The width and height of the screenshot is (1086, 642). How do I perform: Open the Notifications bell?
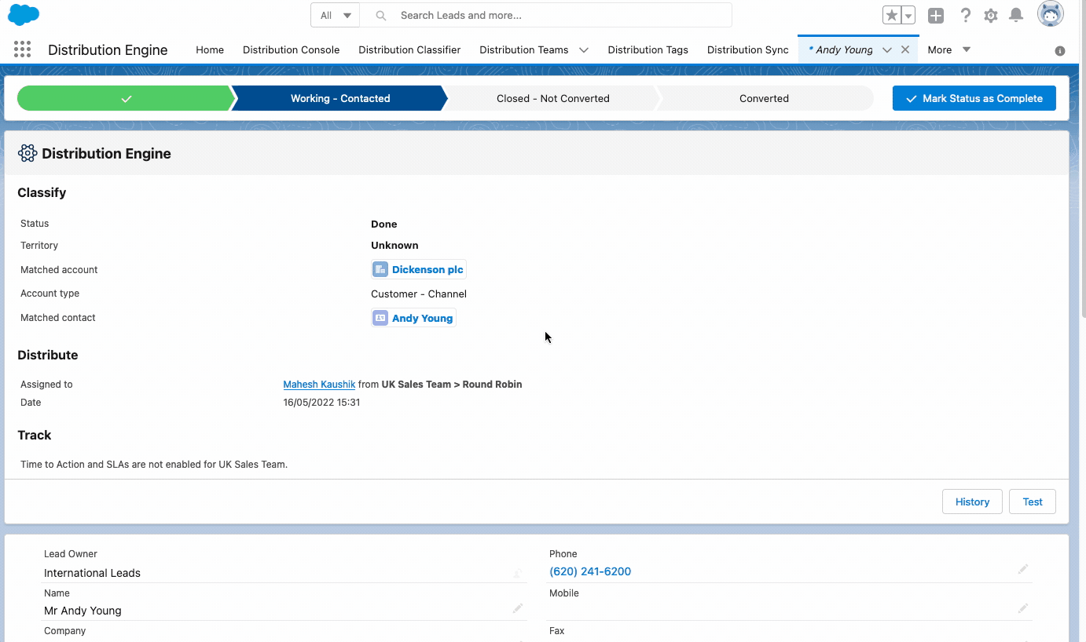1016,15
